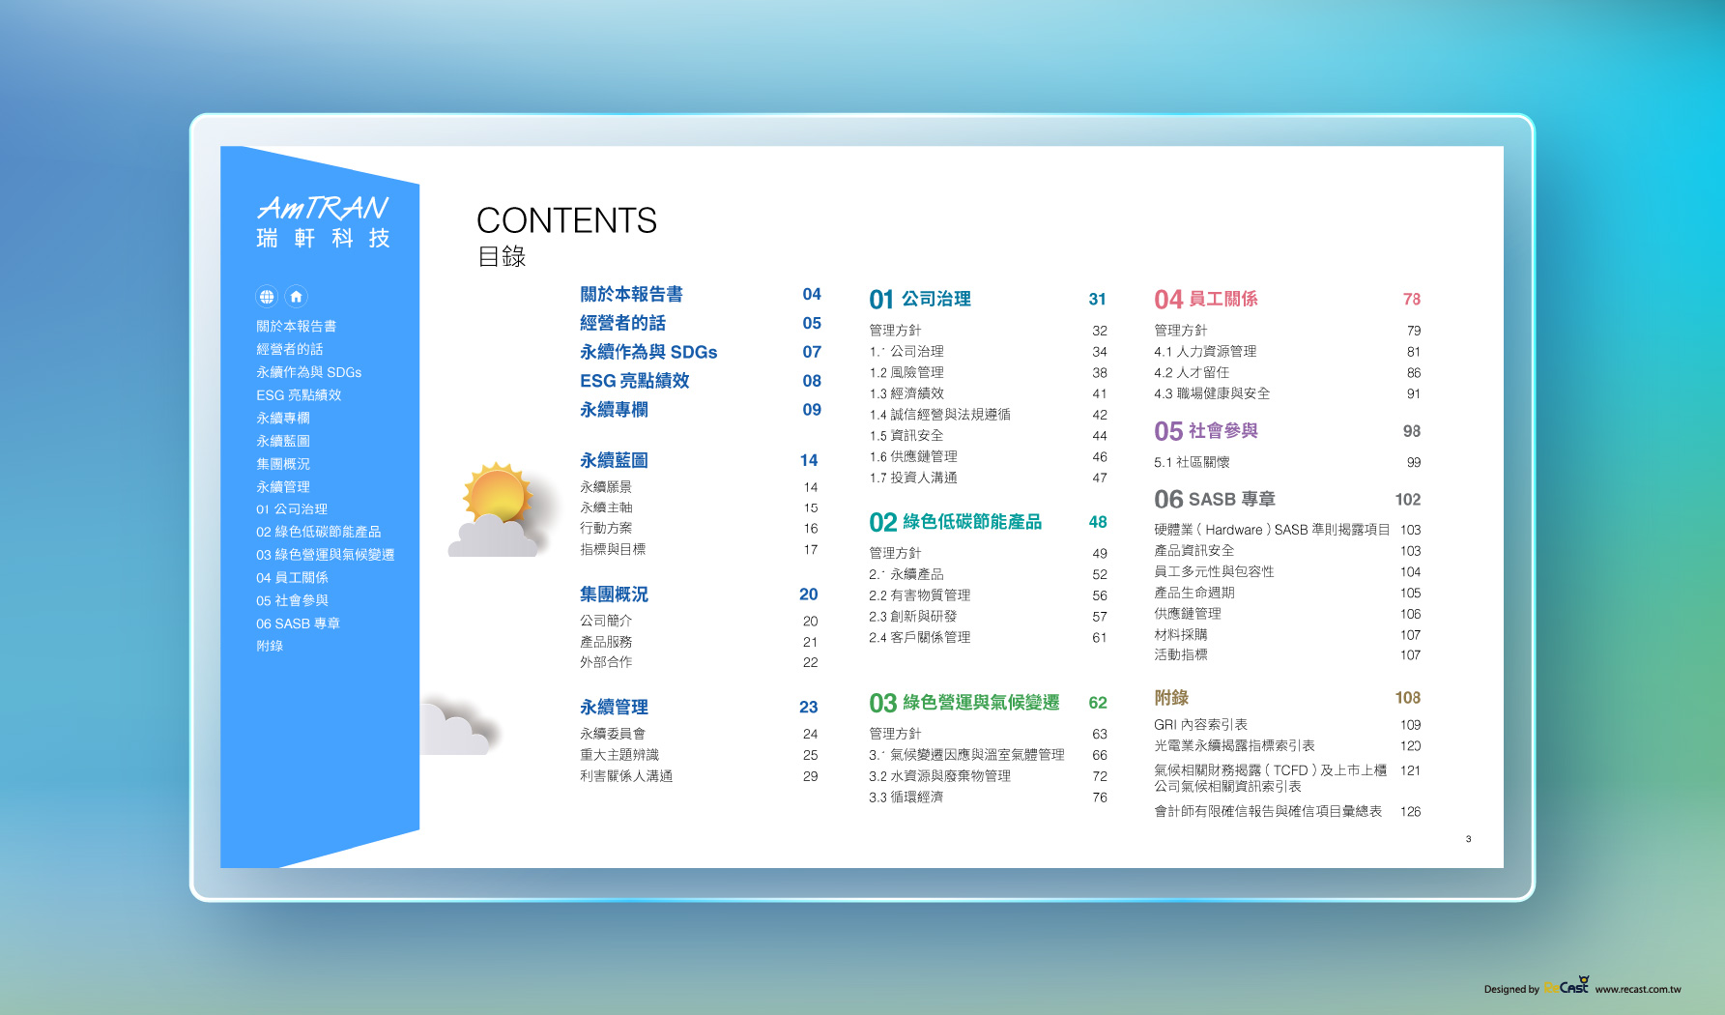Click contents entry 3.3 循環經濟
Viewport: 1725px width, 1015px height.
906,797
